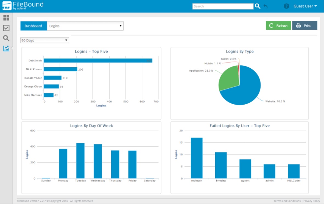This screenshot has height=204, width=324.
Task: Open the tasks checkmark icon in sidebar
Action: (x=6, y=28)
